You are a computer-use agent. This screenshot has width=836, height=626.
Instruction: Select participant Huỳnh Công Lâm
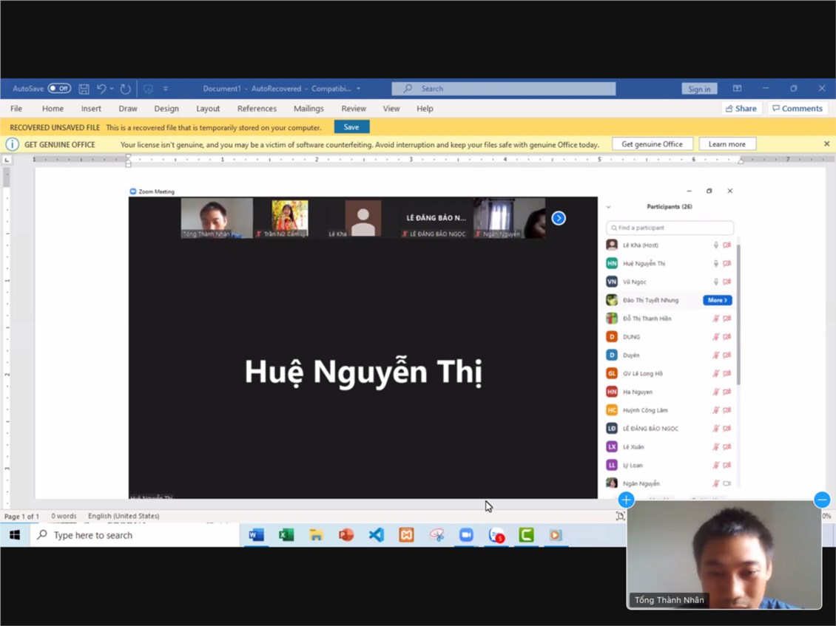pos(670,410)
